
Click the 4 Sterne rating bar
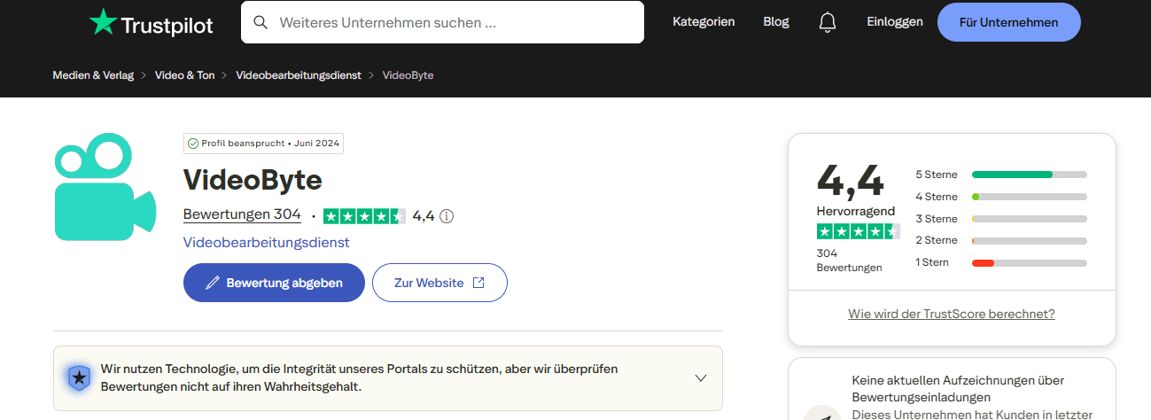click(x=1030, y=197)
